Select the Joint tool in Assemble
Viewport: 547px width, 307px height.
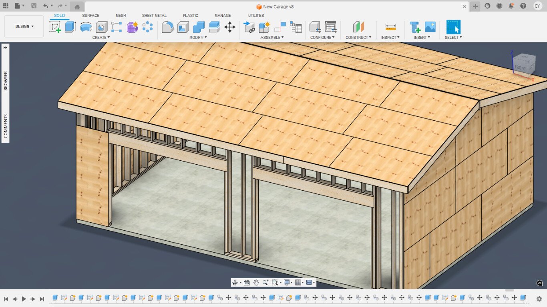(x=280, y=27)
